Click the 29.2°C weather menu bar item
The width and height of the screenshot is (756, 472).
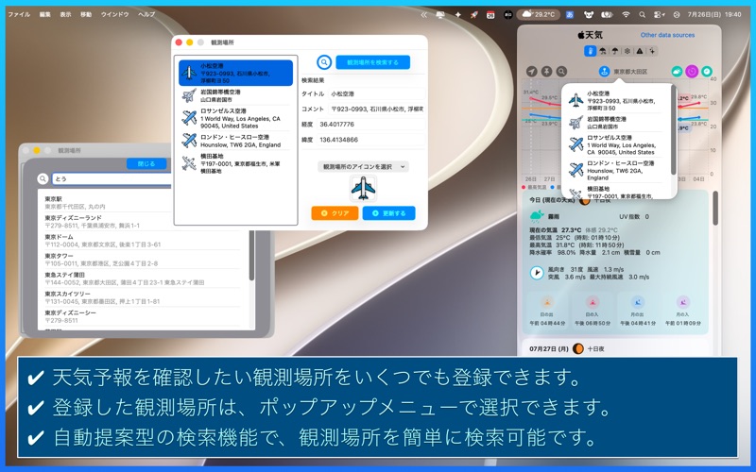(538, 14)
